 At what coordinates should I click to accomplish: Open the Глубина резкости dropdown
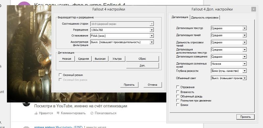pyautogui.click(x=228, y=71)
